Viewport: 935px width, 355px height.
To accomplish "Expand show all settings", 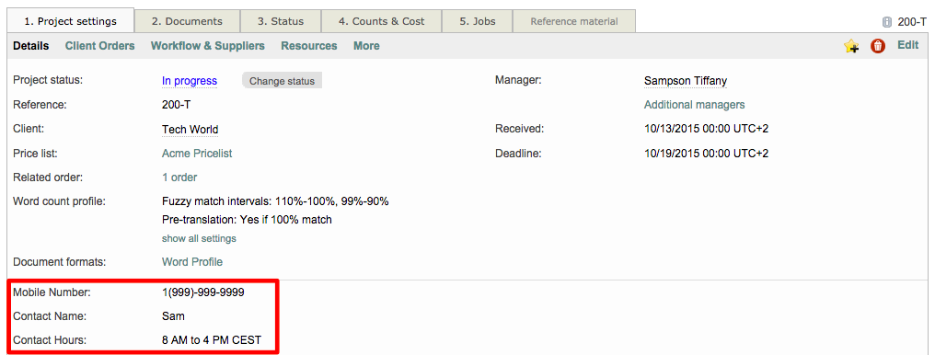I will 199,238.
